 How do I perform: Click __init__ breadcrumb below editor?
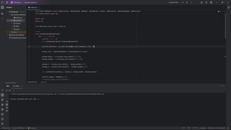point(43,82)
